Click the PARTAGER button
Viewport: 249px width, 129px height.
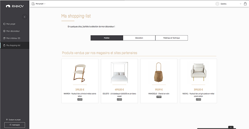click(x=15, y=125)
